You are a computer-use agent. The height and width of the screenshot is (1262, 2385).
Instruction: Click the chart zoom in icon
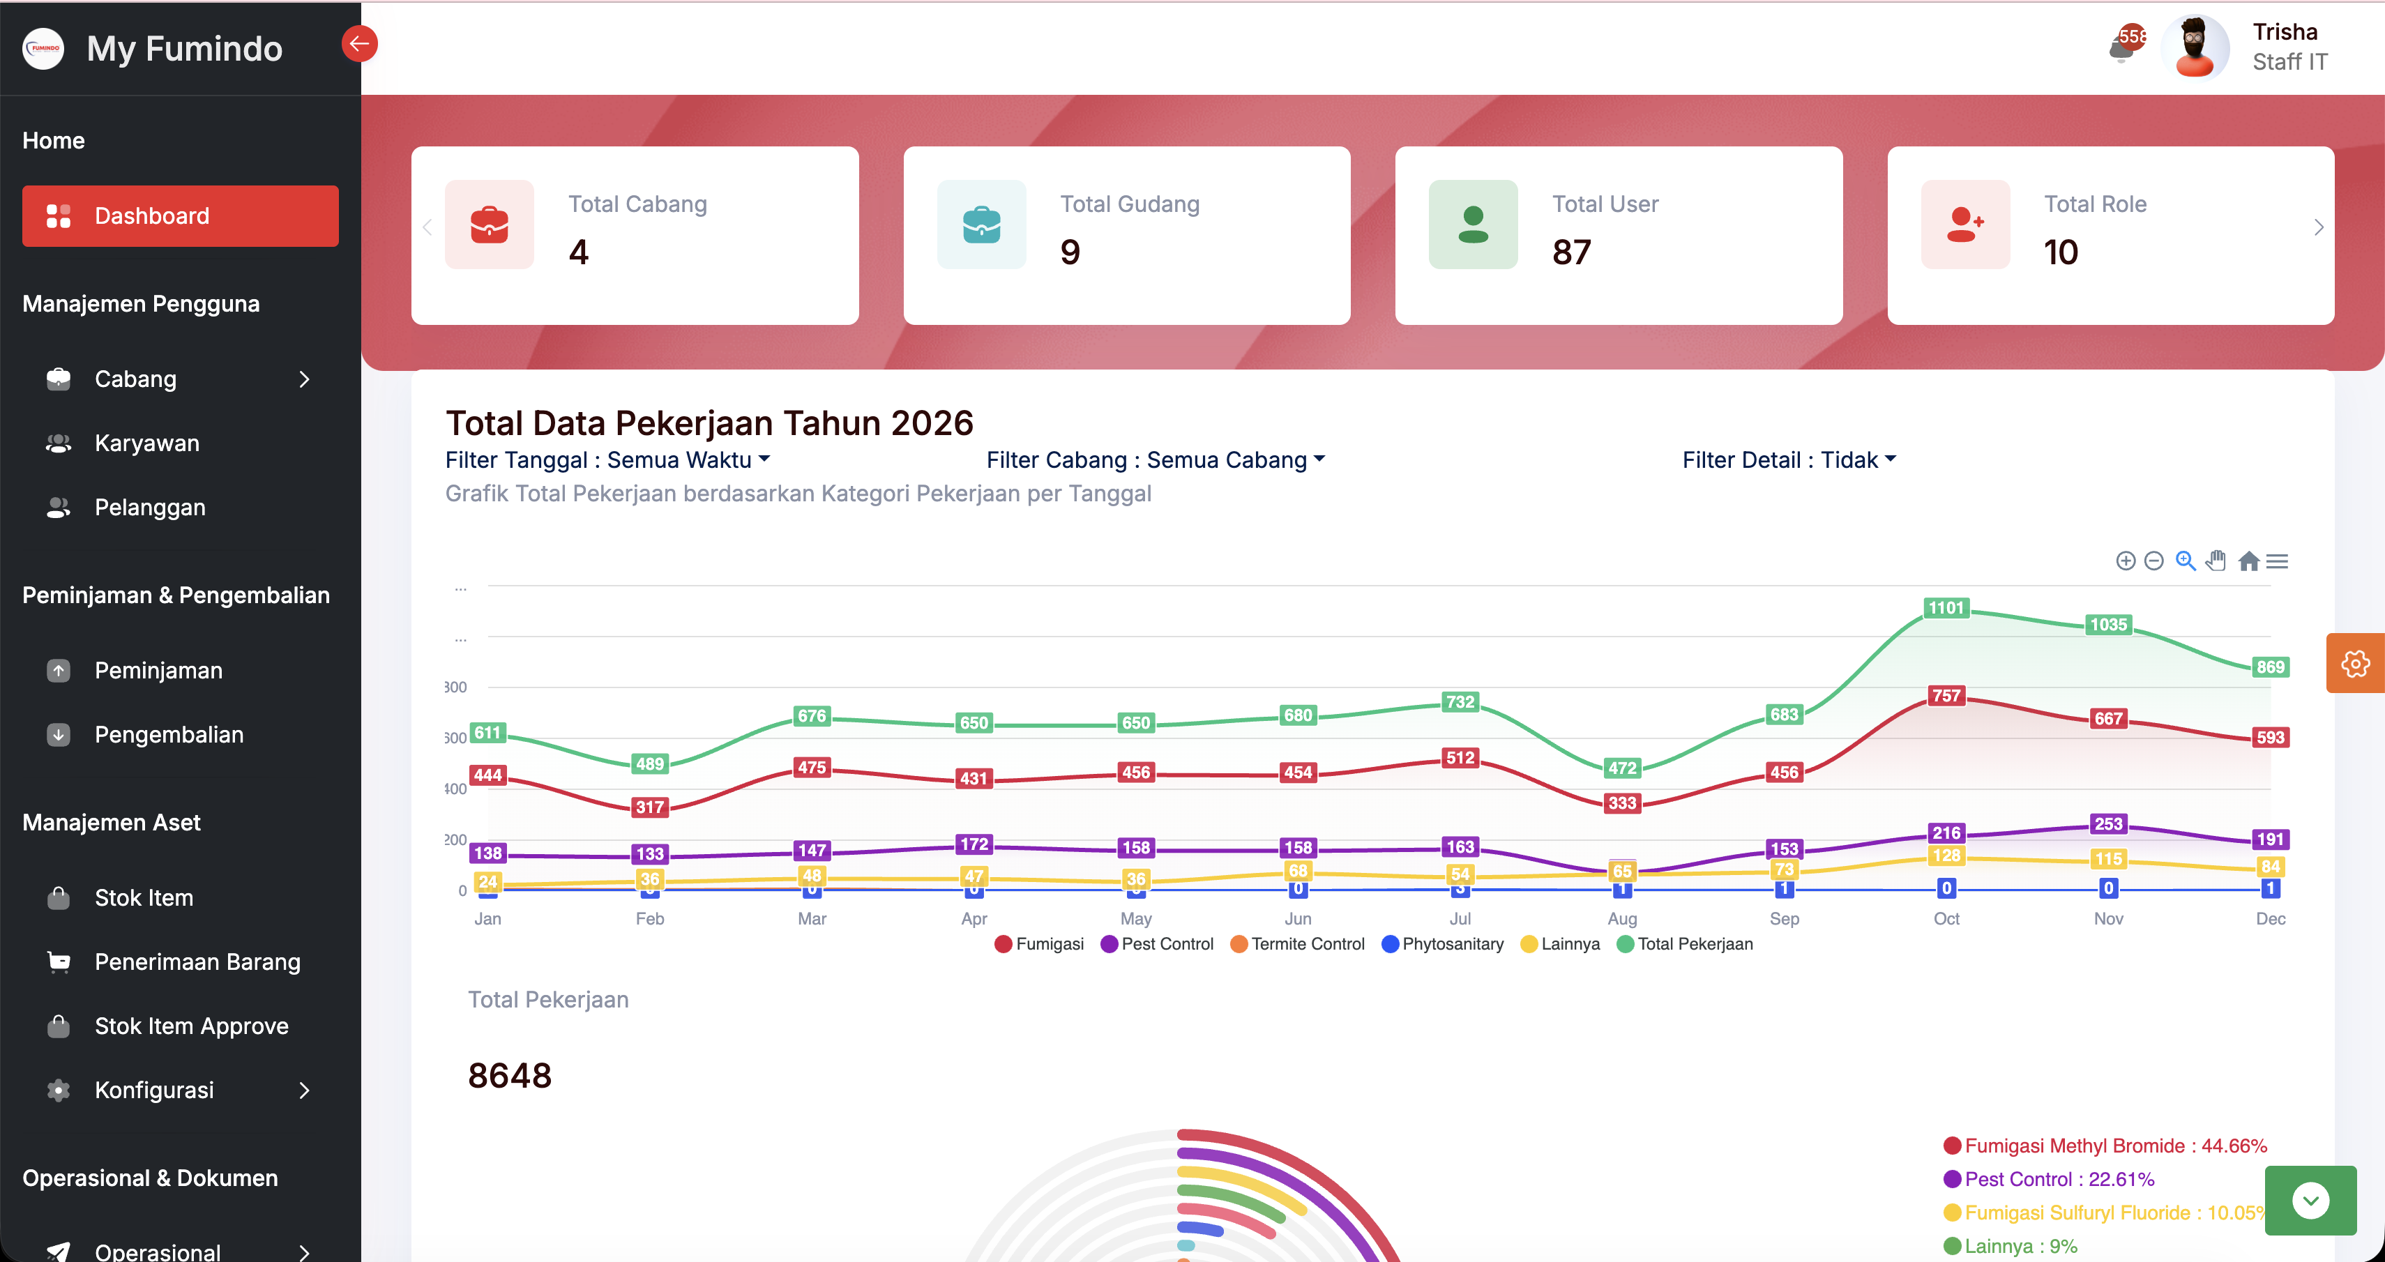click(x=2126, y=561)
